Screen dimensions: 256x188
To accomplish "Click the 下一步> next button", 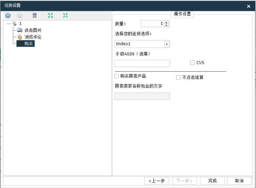I will [185, 181].
